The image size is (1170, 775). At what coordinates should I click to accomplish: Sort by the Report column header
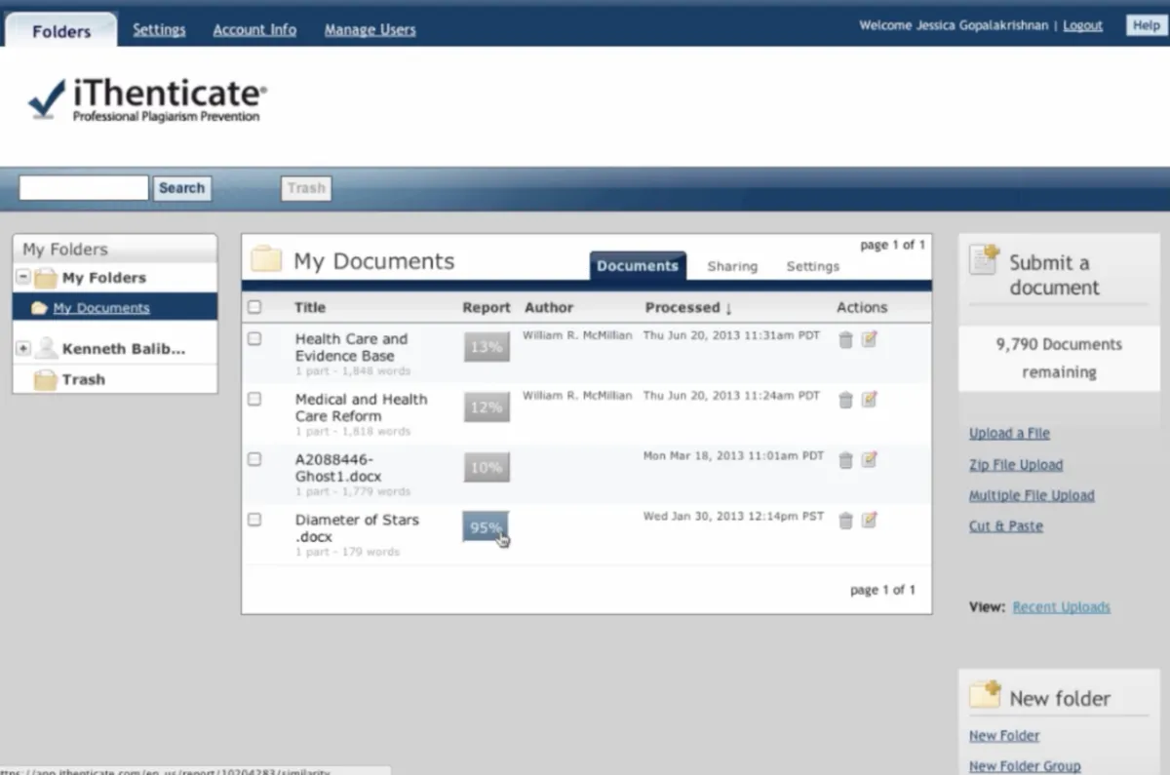click(x=487, y=307)
